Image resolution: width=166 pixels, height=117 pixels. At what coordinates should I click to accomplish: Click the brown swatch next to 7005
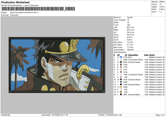coord(121,65)
